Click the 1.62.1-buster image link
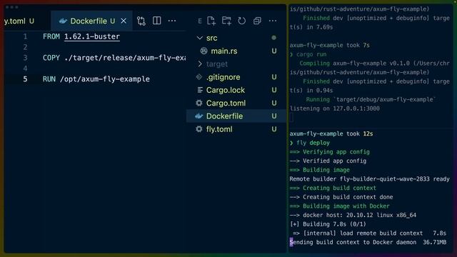This screenshot has height=257, width=457. [x=92, y=36]
